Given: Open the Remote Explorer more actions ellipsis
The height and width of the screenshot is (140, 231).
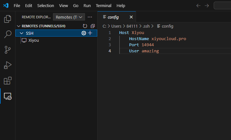Looking at the screenshot, I should point(90,17).
